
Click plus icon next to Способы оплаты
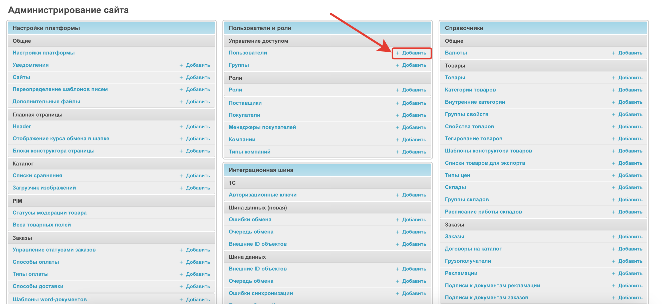[181, 262]
